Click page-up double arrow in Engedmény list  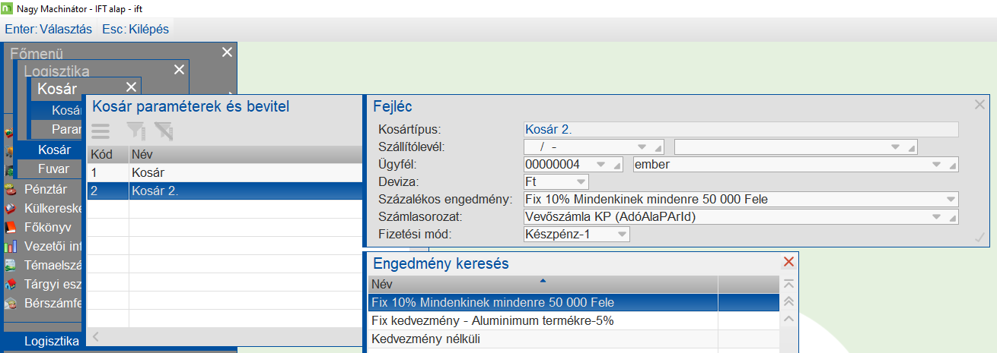click(788, 301)
